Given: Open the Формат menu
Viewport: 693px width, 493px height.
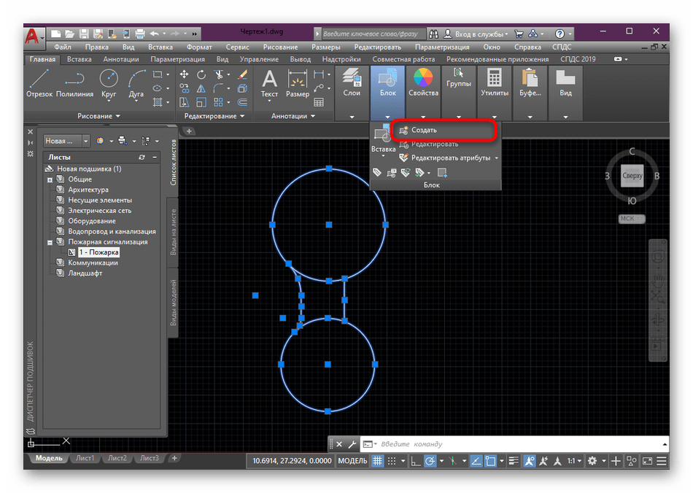Looking at the screenshot, I should click(199, 47).
